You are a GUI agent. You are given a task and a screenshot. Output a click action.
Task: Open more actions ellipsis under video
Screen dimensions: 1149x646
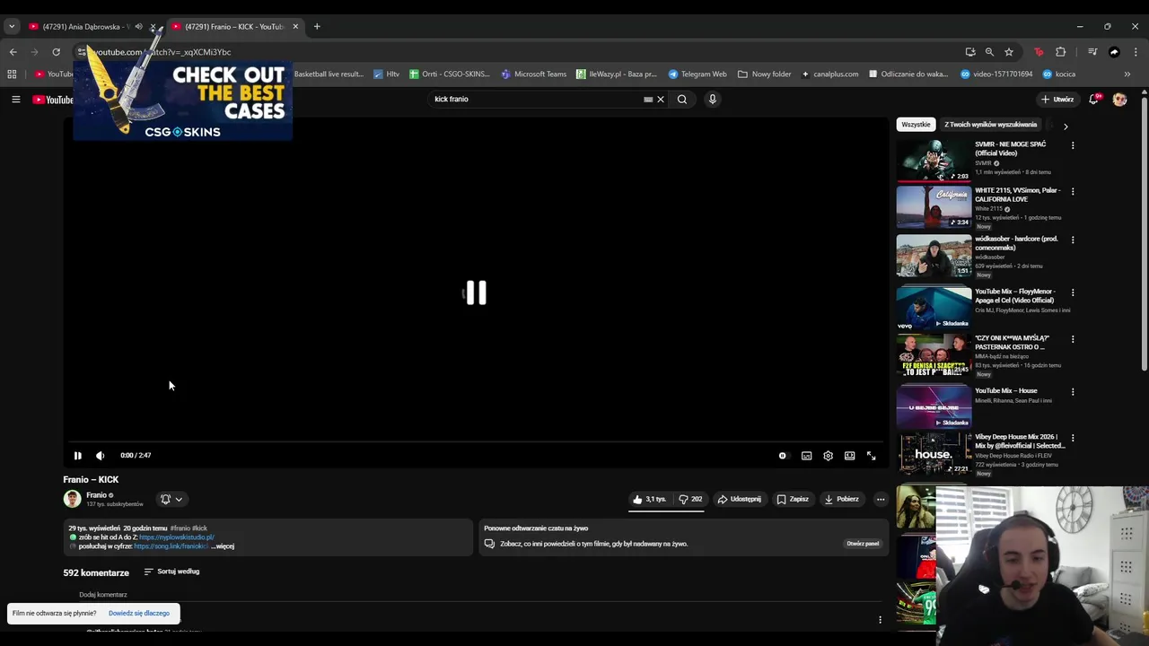tap(881, 499)
